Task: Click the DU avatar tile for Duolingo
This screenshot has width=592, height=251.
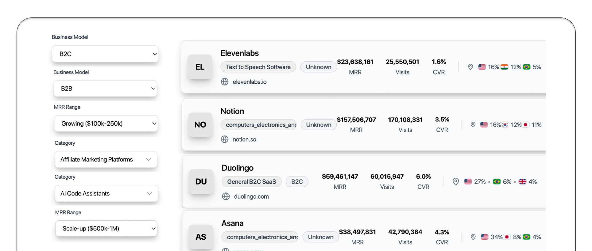Action: [x=201, y=182]
